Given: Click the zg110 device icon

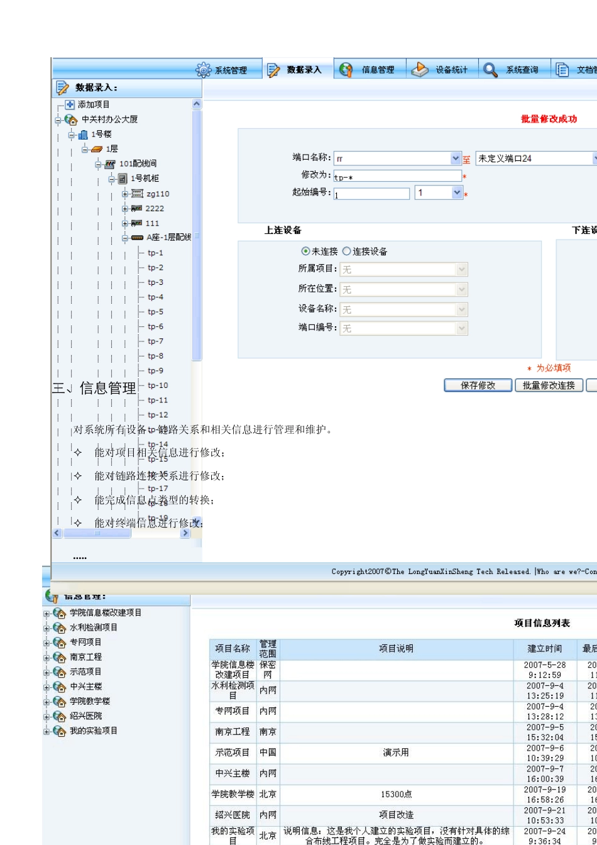Looking at the screenshot, I should [x=137, y=194].
